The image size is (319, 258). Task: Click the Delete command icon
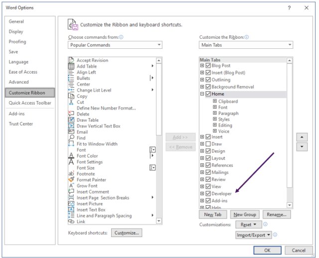(71, 114)
